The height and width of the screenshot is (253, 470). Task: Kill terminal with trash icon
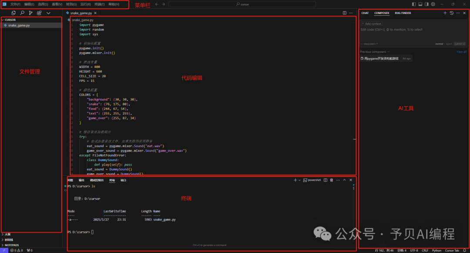click(332, 180)
